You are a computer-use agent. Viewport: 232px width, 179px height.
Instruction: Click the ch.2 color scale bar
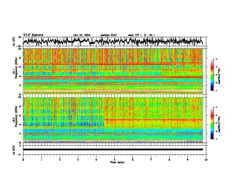coord(212,123)
